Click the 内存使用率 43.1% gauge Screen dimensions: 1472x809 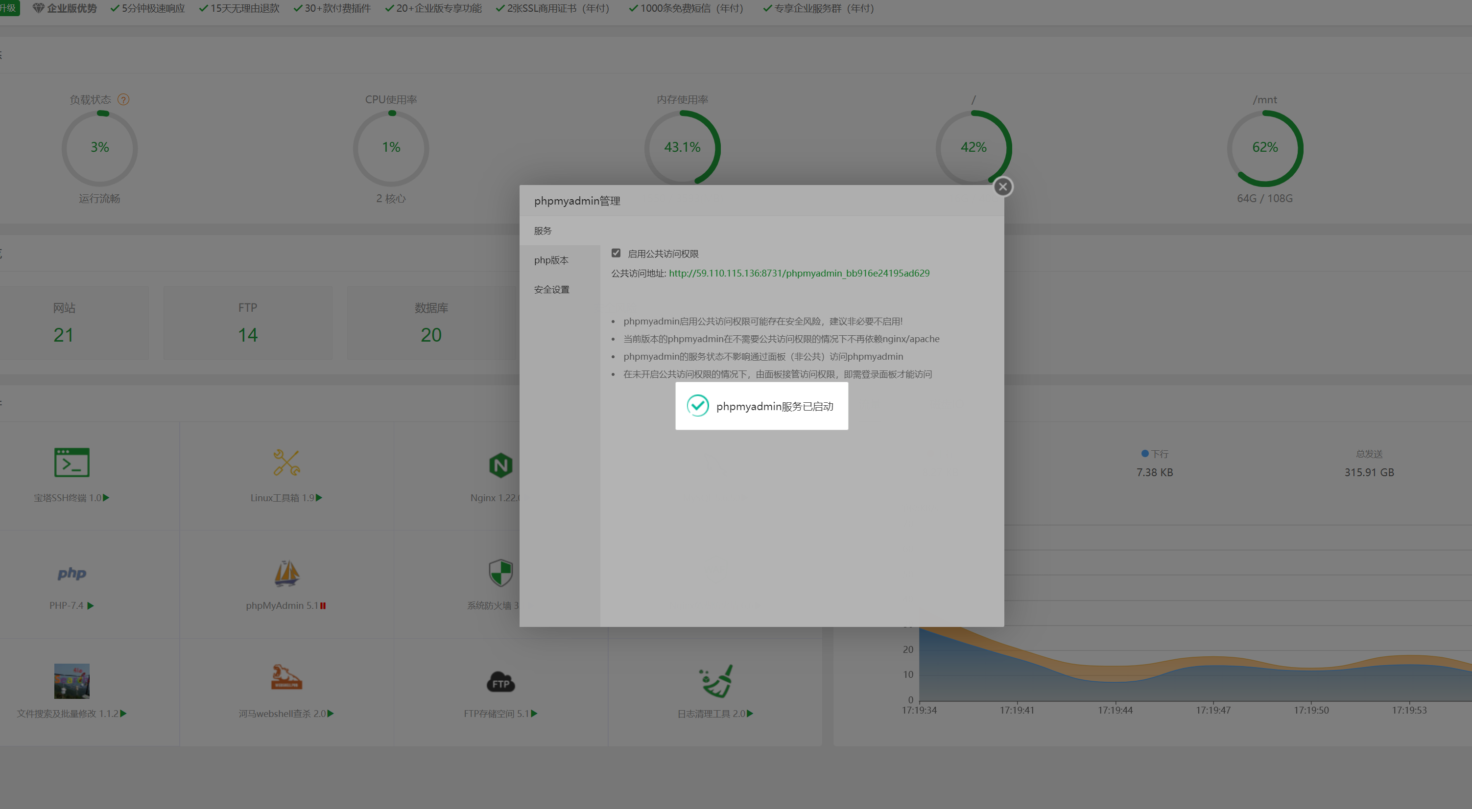682,147
